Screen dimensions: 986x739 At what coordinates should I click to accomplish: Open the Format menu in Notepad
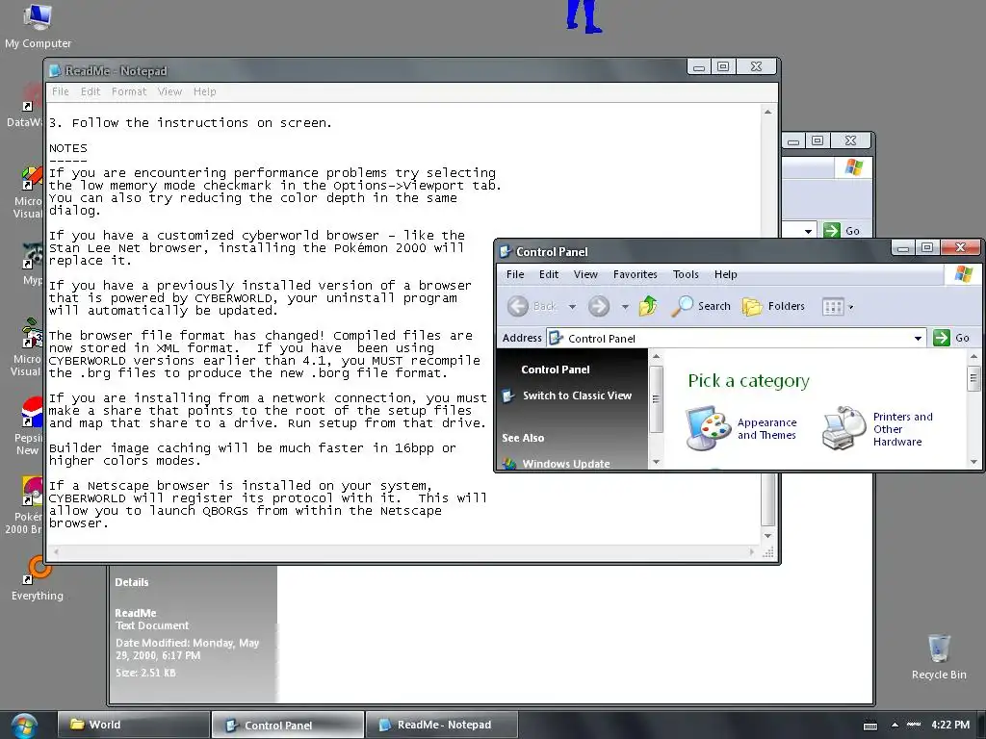tap(129, 91)
